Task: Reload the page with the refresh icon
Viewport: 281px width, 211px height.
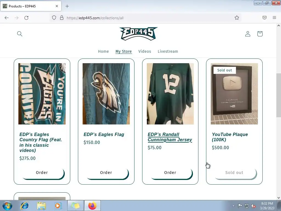Action: (x=26, y=18)
